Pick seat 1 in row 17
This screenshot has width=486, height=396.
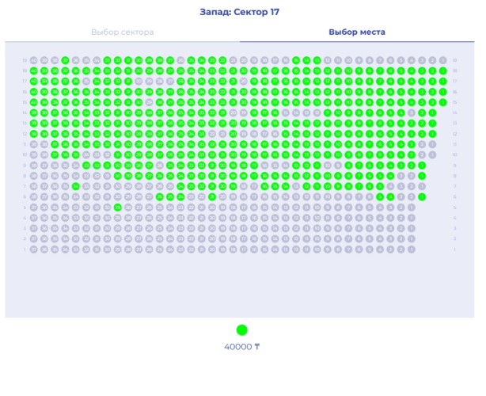pyautogui.click(x=443, y=81)
